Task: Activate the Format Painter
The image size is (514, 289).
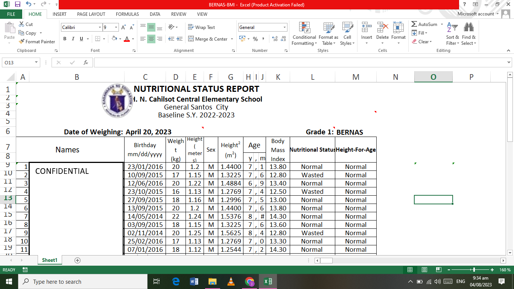Action: coord(37,42)
